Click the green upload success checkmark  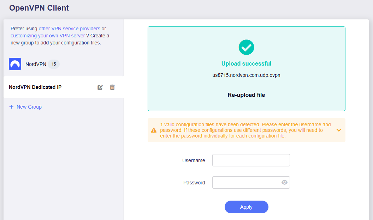click(246, 47)
